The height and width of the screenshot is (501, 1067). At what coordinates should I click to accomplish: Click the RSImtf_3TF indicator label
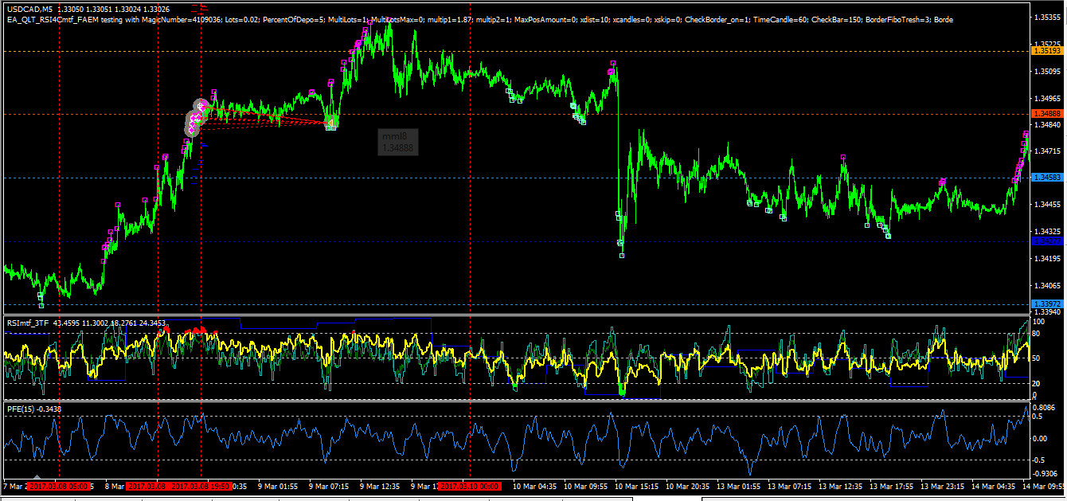pyautogui.click(x=29, y=323)
